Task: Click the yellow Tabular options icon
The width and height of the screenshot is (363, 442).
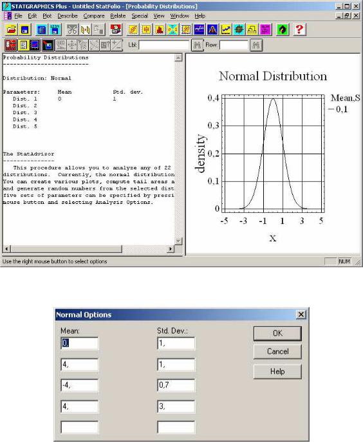Action: [x=23, y=45]
